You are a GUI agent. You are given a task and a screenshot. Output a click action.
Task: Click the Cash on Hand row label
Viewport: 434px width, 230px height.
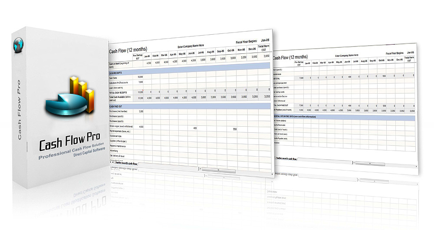tap(119, 65)
